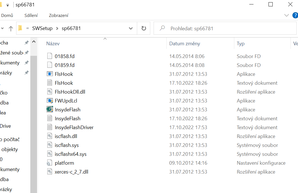Click the hidden breadcrumb chevrons «
Screen dimensions: 298x193
point(28,28)
